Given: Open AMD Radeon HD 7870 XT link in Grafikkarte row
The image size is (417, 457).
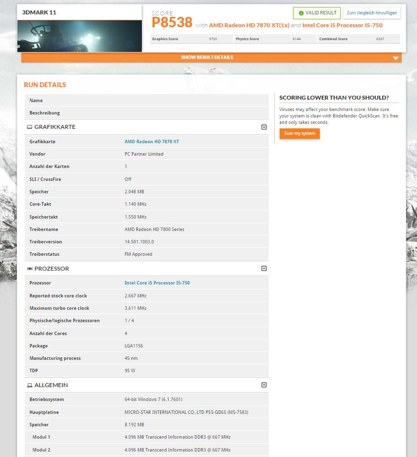Looking at the screenshot, I should (x=152, y=142).
